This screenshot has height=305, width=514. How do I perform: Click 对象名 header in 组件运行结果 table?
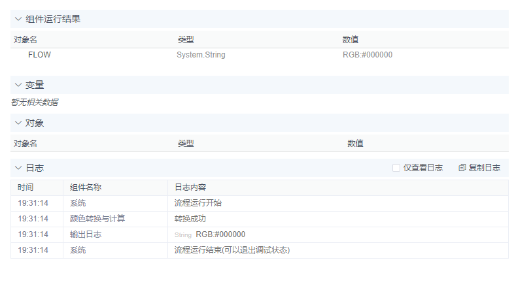[x=26, y=40]
